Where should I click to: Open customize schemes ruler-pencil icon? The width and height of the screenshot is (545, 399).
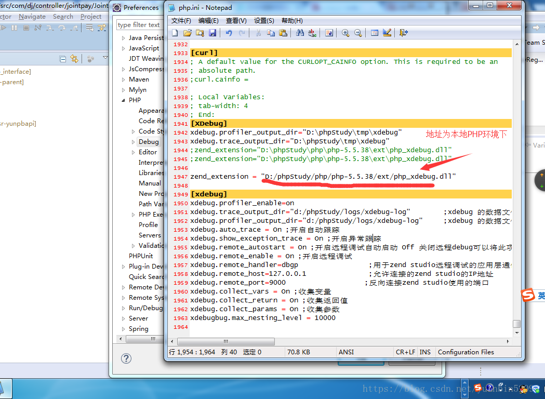point(387,33)
